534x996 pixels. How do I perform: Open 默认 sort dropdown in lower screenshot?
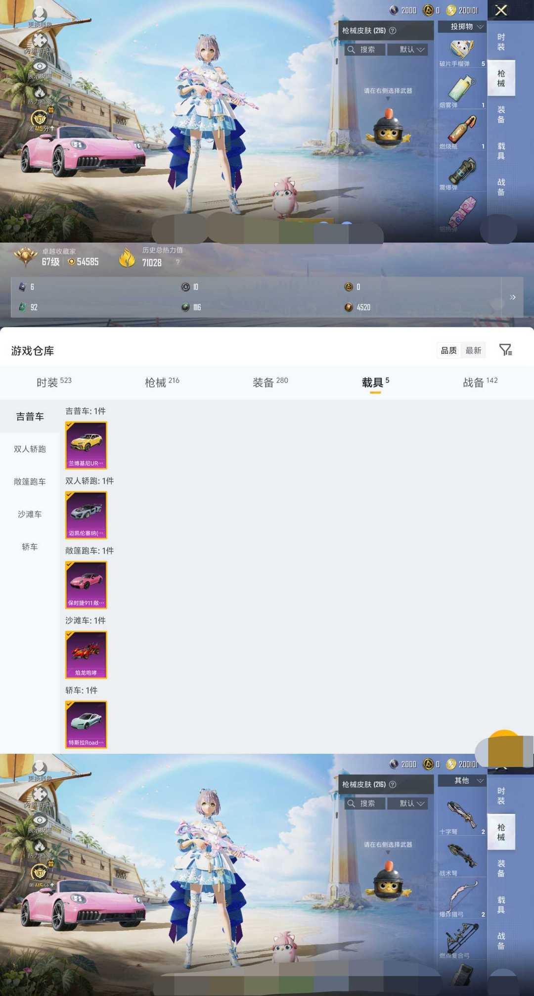click(407, 804)
